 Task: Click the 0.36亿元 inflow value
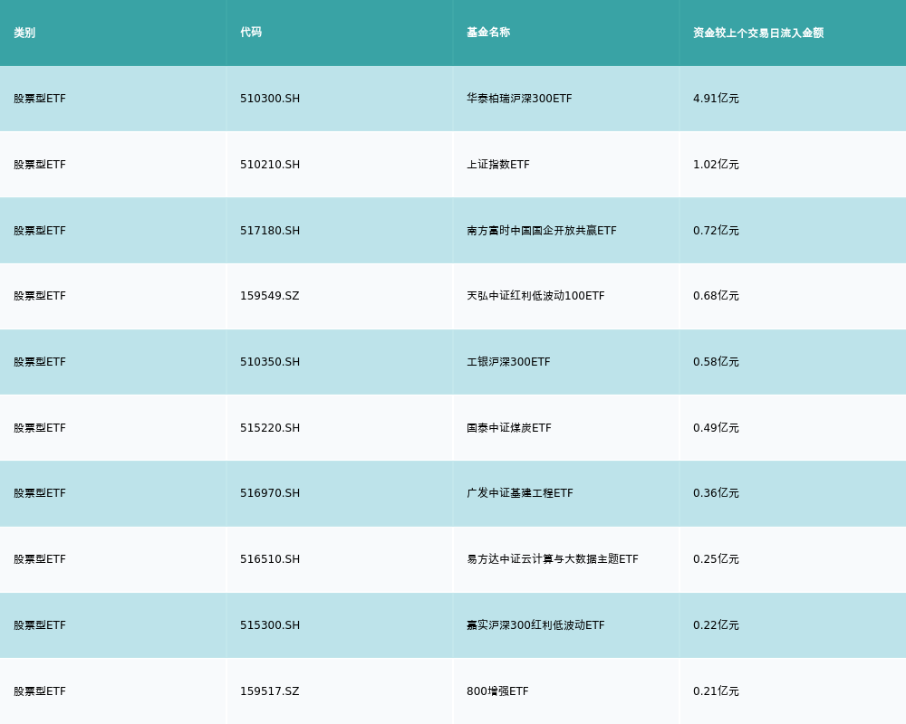(x=716, y=493)
